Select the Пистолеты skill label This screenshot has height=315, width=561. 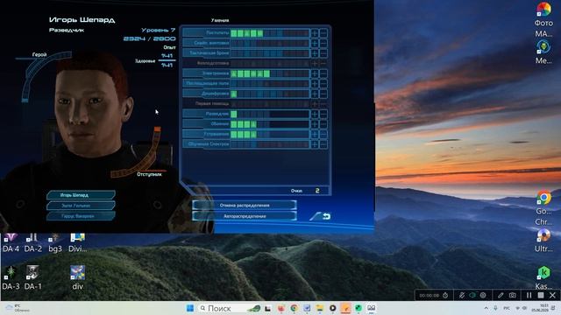pos(217,33)
